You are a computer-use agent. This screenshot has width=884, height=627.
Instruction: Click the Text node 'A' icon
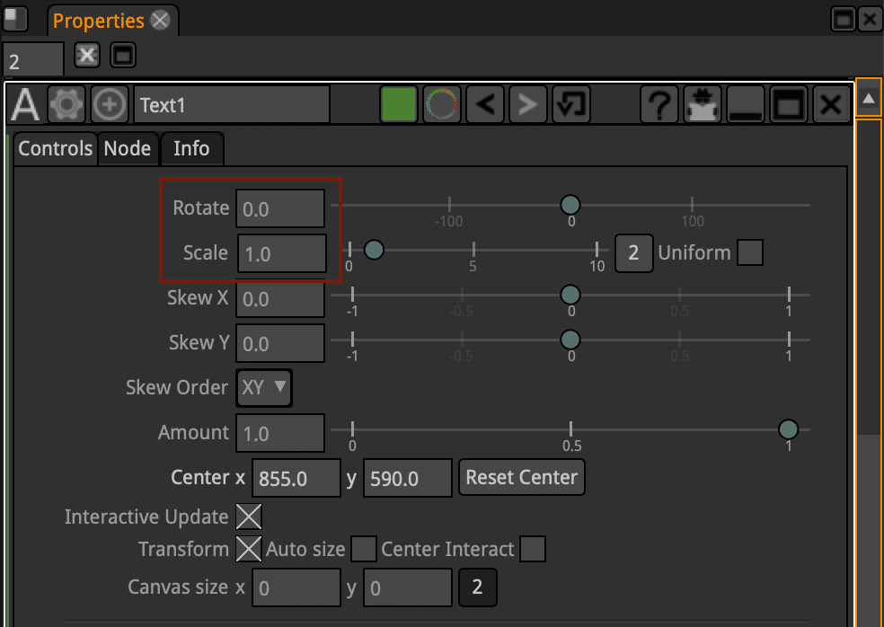tap(25, 104)
